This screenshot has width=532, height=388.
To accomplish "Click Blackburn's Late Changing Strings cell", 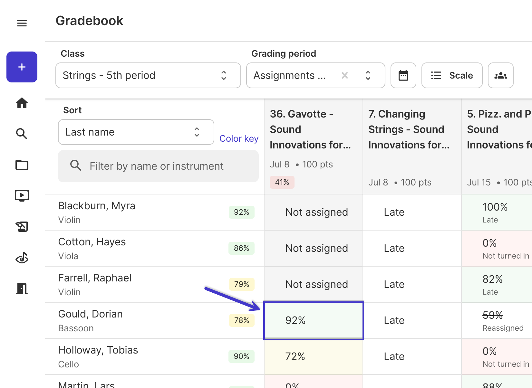I will (412, 212).
